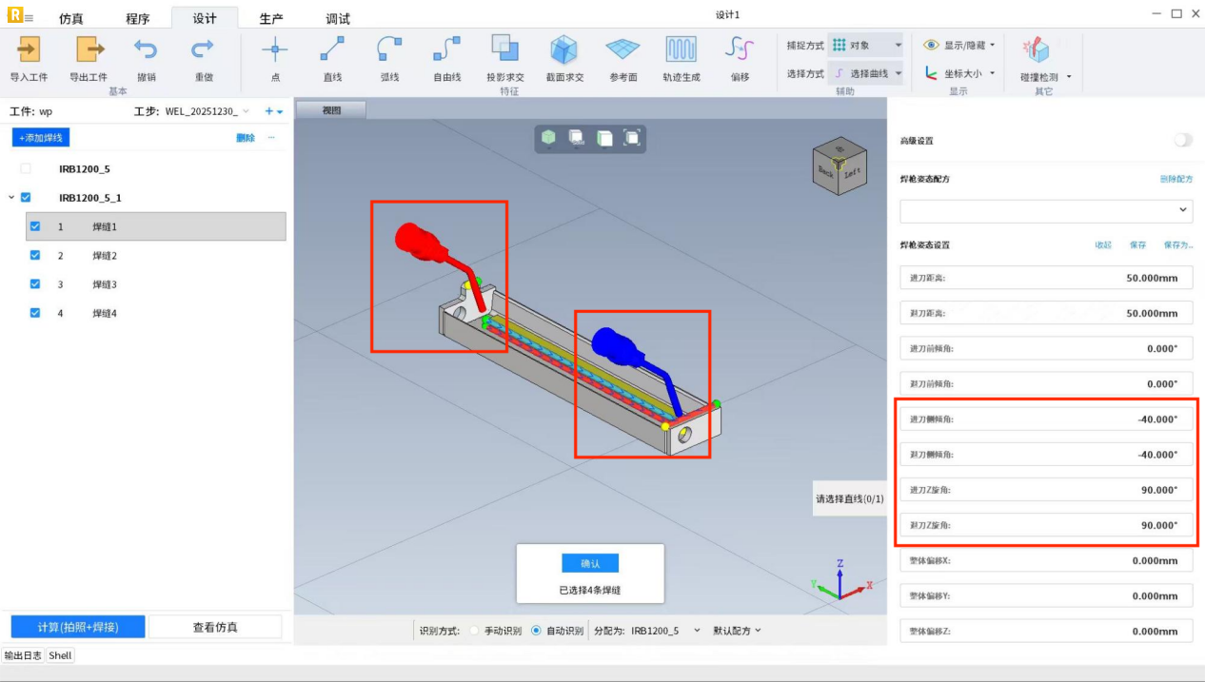Select the 直线 line tool
Image resolution: width=1205 pixels, height=682 pixels.
[x=332, y=49]
